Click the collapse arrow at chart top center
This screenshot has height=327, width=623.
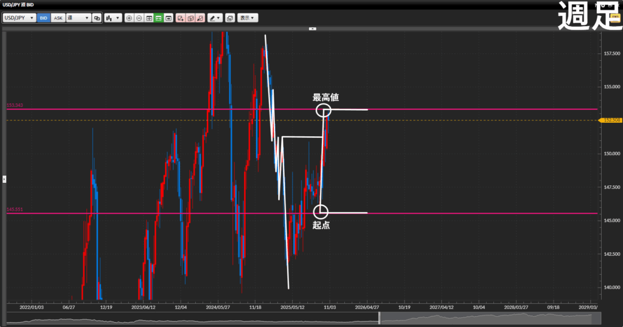[313, 29]
